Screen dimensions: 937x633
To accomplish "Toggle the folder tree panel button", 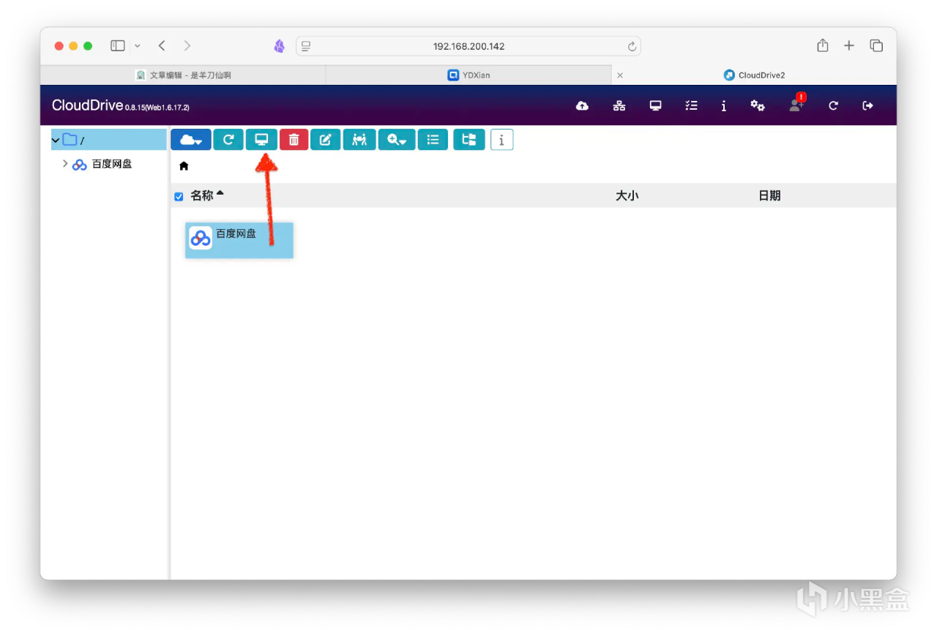I will (x=469, y=140).
